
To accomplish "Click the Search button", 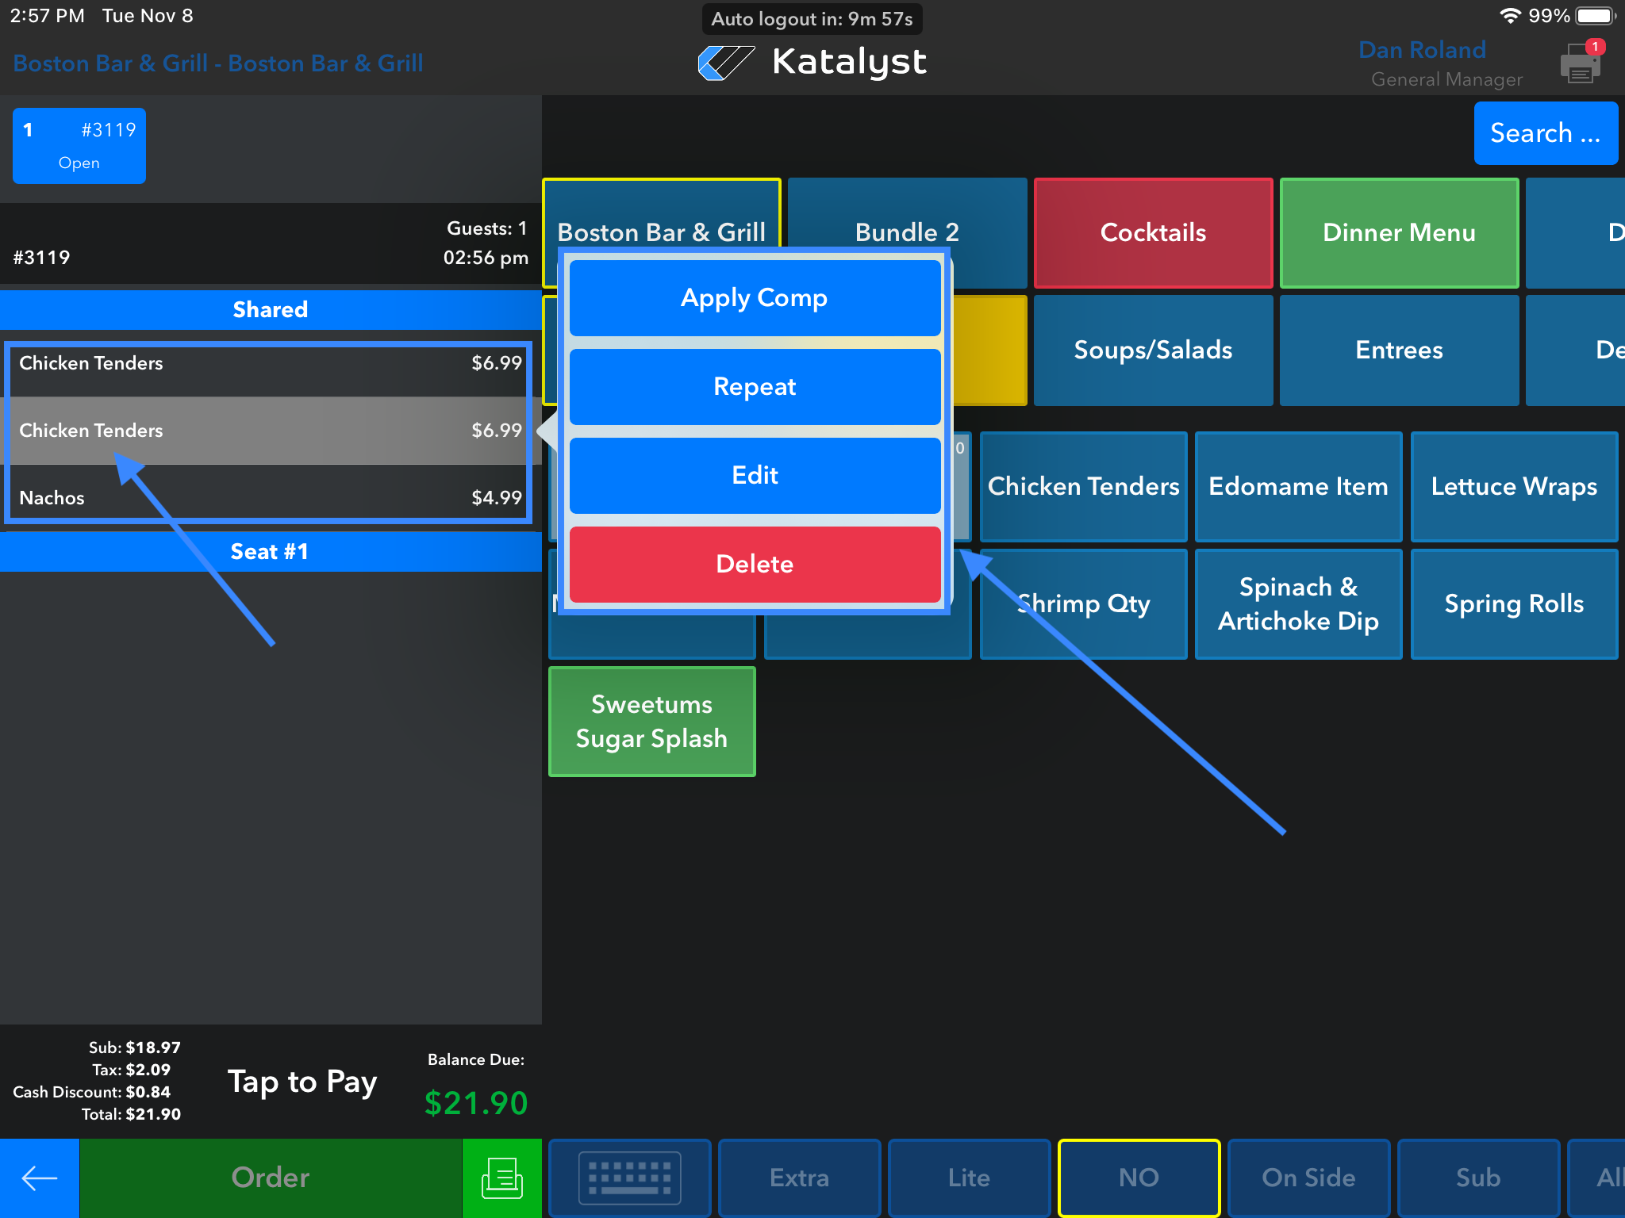I will (1545, 133).
